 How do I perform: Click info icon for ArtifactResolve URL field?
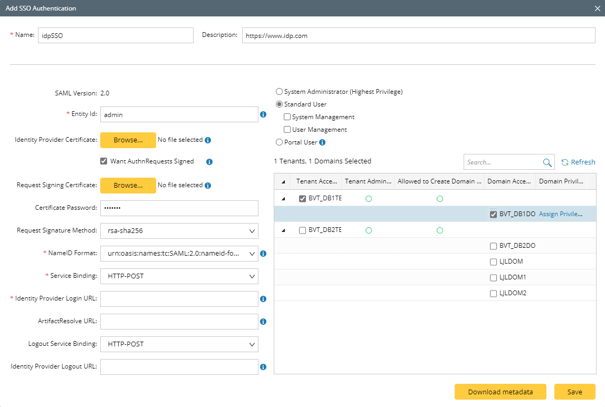point(263,322)
